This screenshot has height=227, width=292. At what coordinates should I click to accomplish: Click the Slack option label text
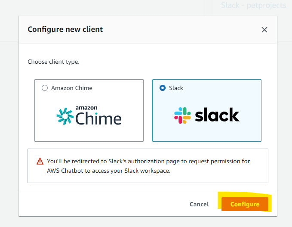(x=176, y=88)
